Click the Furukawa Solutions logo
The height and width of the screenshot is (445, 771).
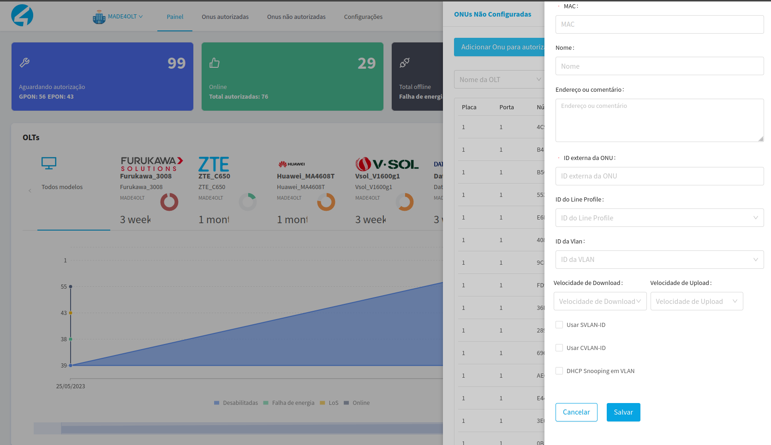(x=152, y=164)
